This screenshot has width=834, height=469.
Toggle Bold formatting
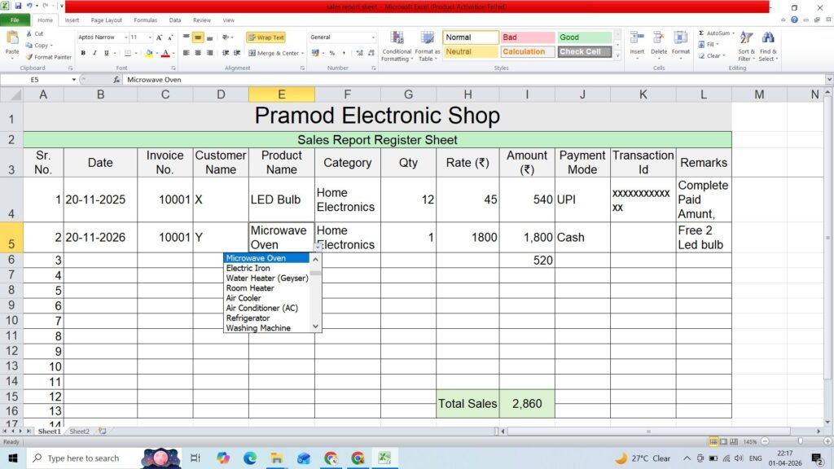click(x=83, y=53)
